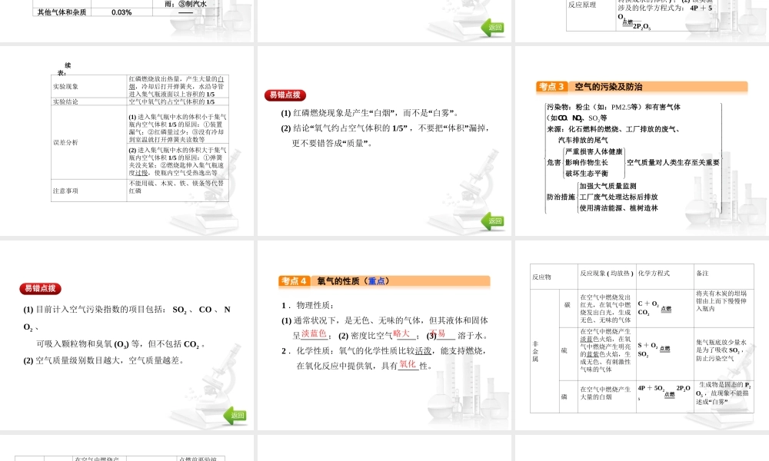Click the orange 考点 3 label
The image size is (769, 461).
(x=551, y=87)
